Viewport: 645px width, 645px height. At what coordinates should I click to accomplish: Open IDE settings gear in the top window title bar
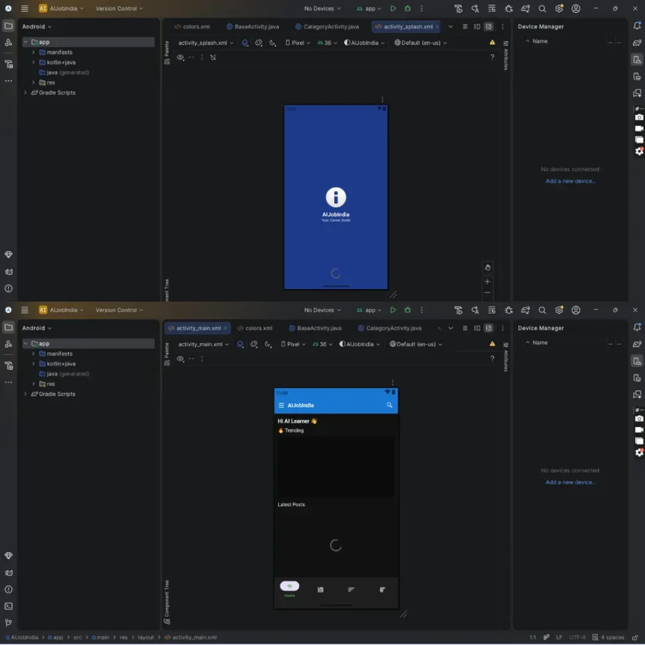pyautogui.click(x=559, y=9)
